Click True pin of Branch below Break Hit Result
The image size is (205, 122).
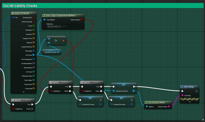click(32, 104)
